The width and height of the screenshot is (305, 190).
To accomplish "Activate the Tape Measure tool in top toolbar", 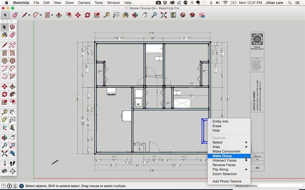I will [x=106, y=15].
